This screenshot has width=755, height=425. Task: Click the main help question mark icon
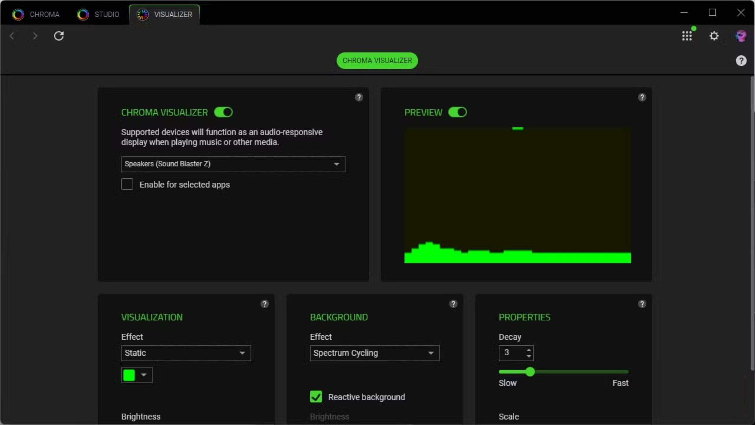pyautogui.click(x=741, y=61)
